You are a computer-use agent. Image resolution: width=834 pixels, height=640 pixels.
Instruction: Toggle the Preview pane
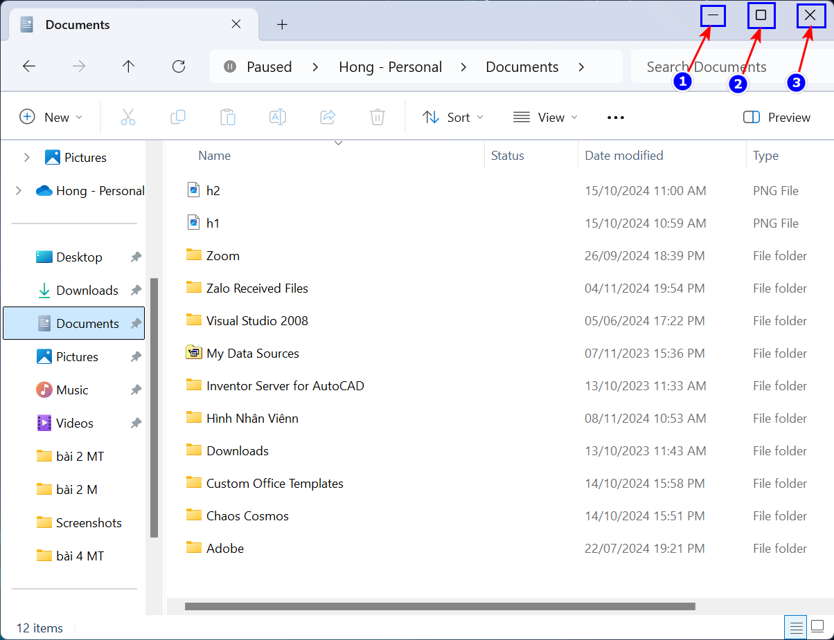point(777,118)
